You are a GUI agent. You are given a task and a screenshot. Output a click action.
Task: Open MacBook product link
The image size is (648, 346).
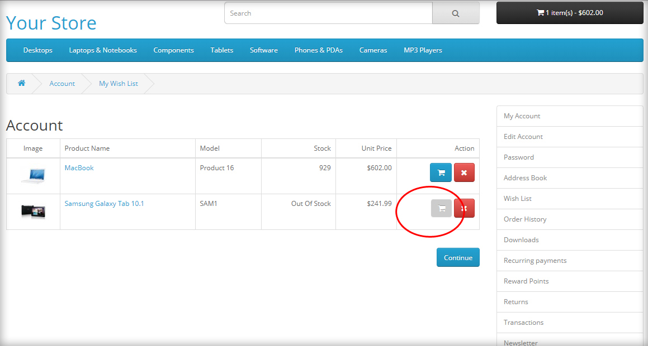click(x=79, y=168)
